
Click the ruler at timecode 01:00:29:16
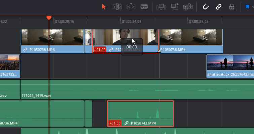point(65,22)
